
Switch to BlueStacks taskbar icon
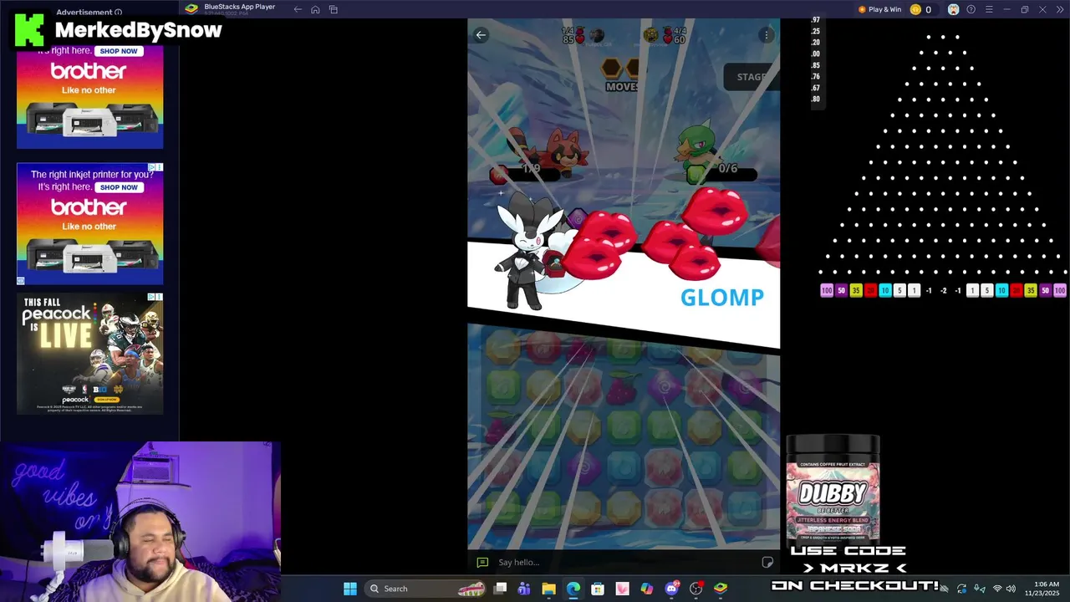click(x=721, y=589)
